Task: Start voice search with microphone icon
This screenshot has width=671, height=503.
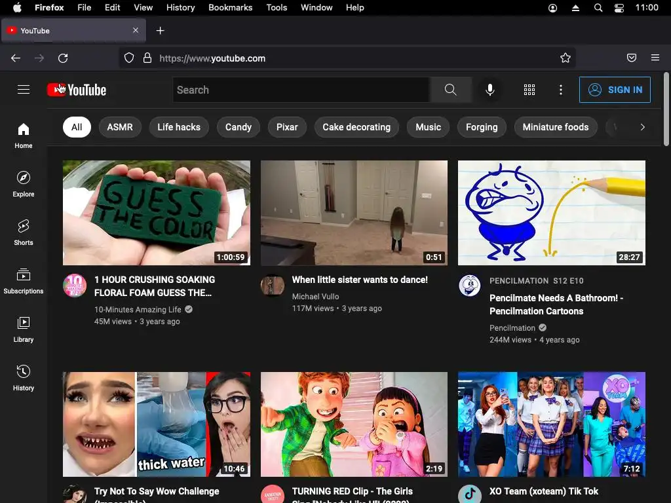Action: (x=490, y=90)
